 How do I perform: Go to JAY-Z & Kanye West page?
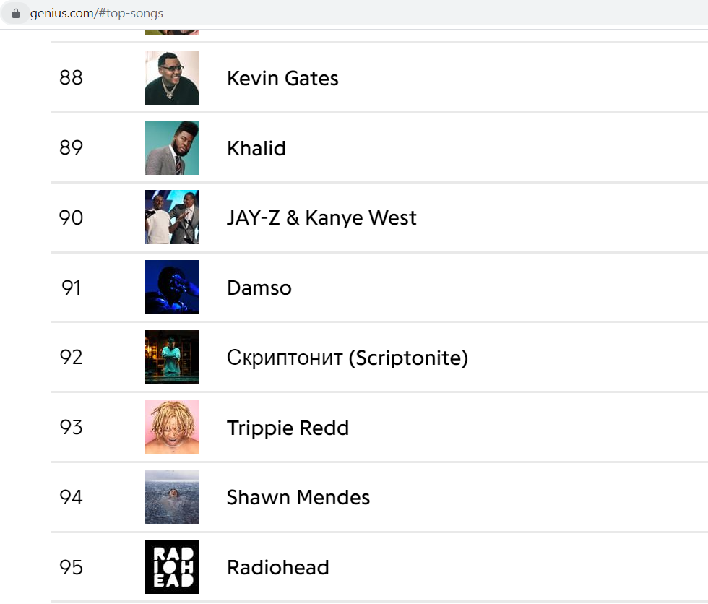point(321,217)
